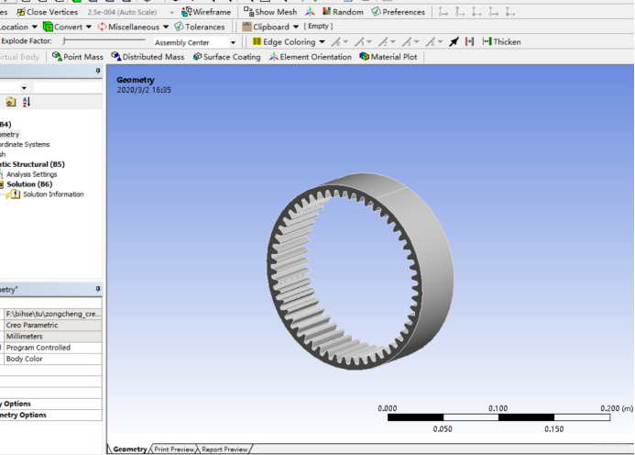Add a Distributed Mass
Viewport: 635px width, 455px height.
[148, 57]
